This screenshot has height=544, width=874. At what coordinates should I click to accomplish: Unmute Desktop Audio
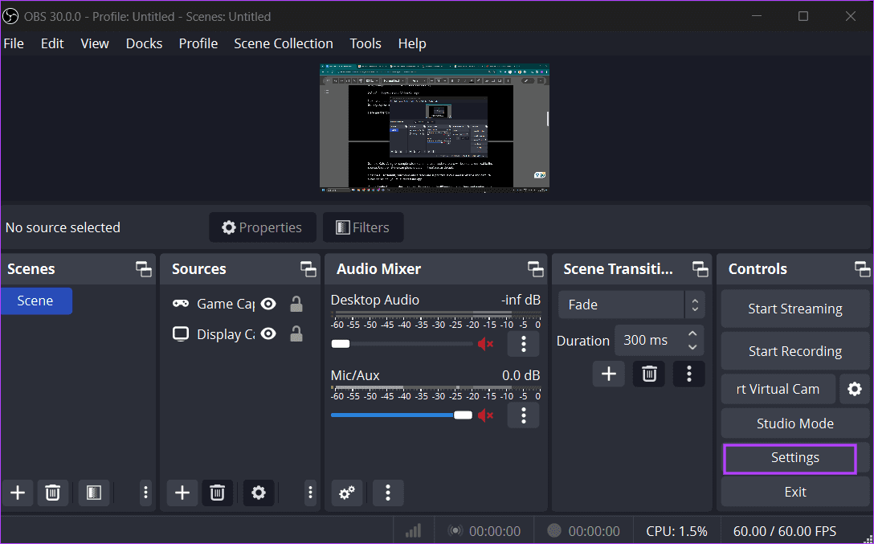pyautogui.click(x=485, y=343)
